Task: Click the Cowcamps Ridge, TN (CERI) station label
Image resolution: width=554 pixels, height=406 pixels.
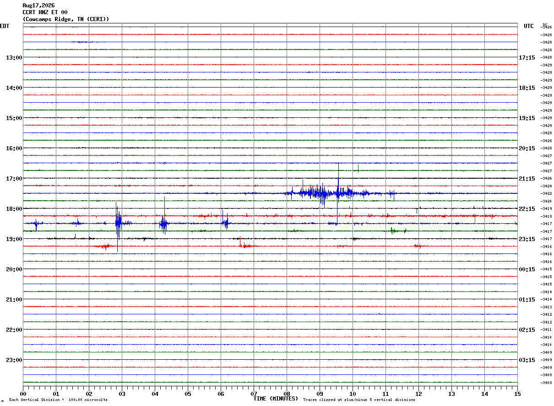Action: coord(66,19)
